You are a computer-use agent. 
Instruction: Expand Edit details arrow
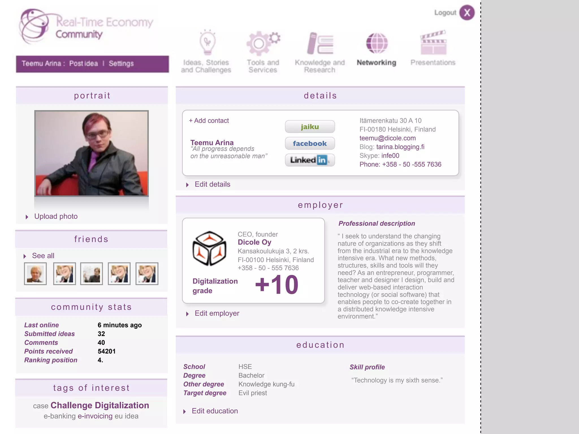tap(187, 185)
